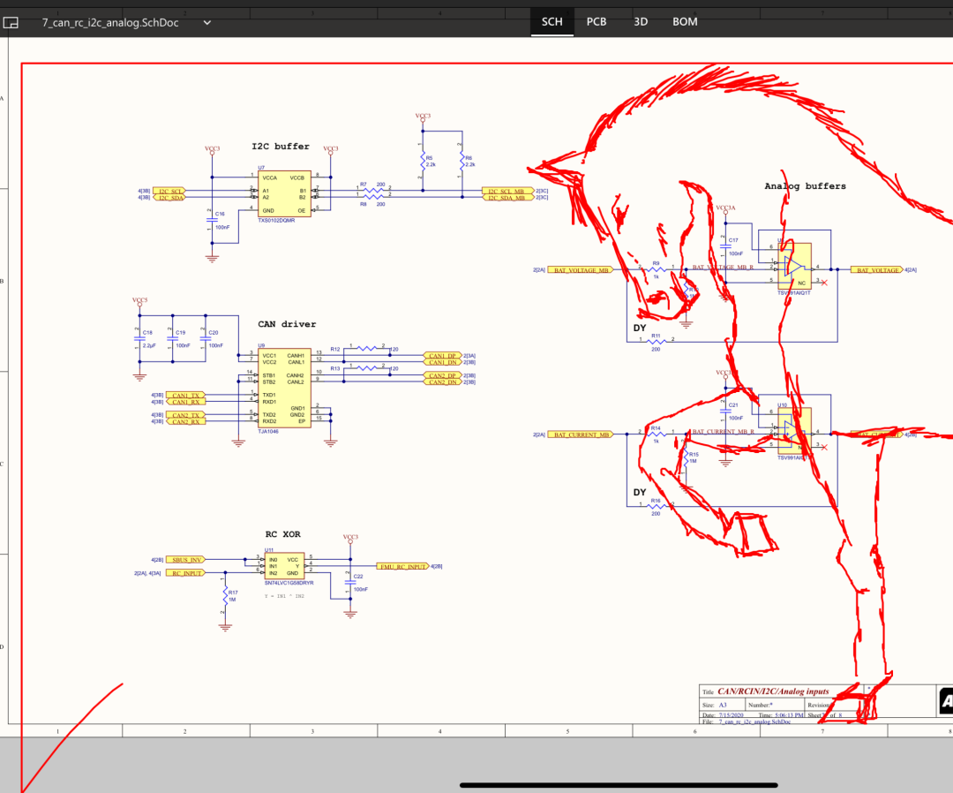The height and width of the screenshot is (793, 953).
Task: Select the U11 SN74LVC1G58DRYR XOR gate
Action: click(283, 566)
